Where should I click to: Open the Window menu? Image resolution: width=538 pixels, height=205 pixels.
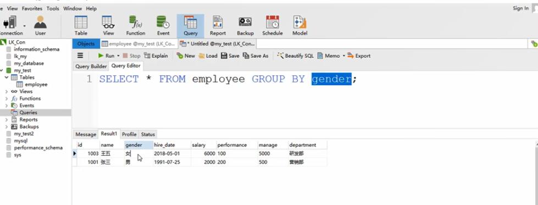[x=73, y=9]
